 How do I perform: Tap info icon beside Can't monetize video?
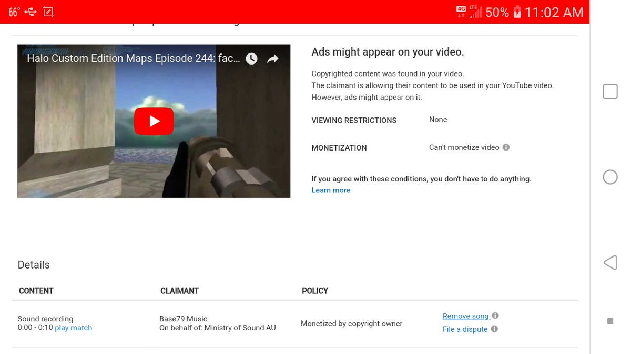506,147
